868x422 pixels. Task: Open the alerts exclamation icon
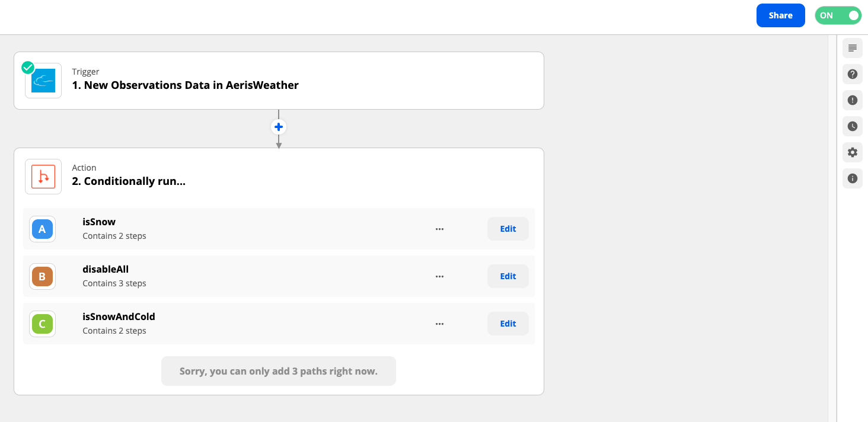pos(853,100)
